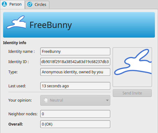Screen dimensions: 158x133
Task: Click the Person tab user icon
Action: [x=4, y=4]
